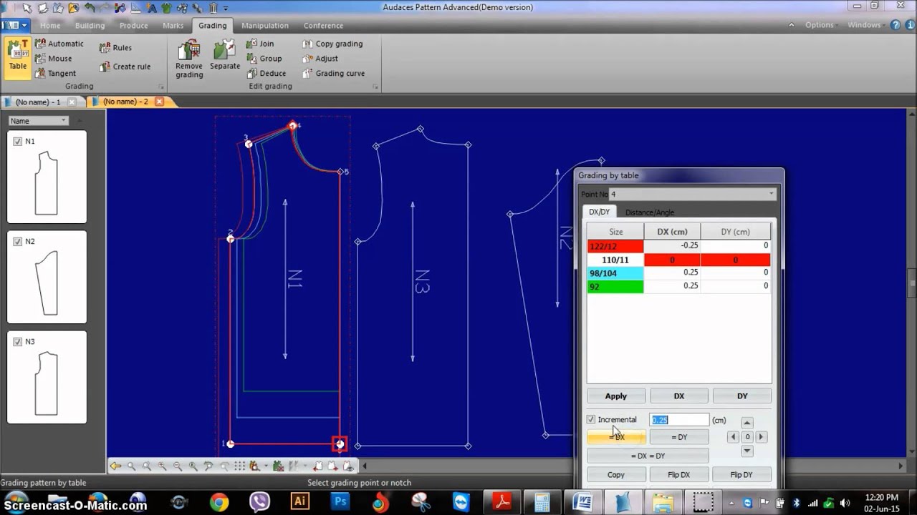This screenshot has height=515, width=917.
Task: Click the undo arrow in quick access toolbar
Action: point(90,7)
